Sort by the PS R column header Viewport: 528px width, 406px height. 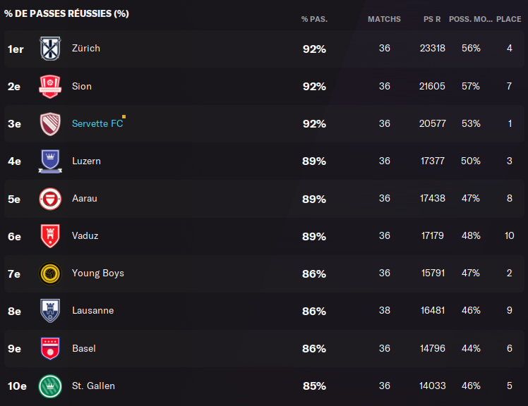click(x=432, y=19)
